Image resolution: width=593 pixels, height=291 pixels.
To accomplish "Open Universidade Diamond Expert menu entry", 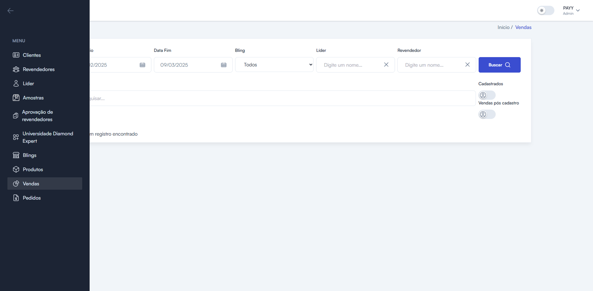I will click(45, 137).
